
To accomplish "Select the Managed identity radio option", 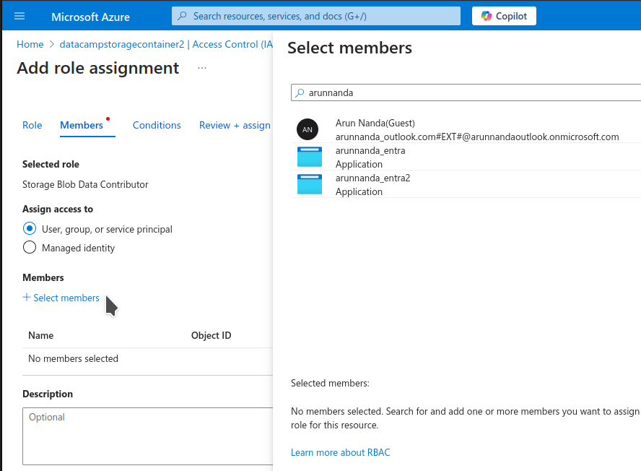I will 30,248.
